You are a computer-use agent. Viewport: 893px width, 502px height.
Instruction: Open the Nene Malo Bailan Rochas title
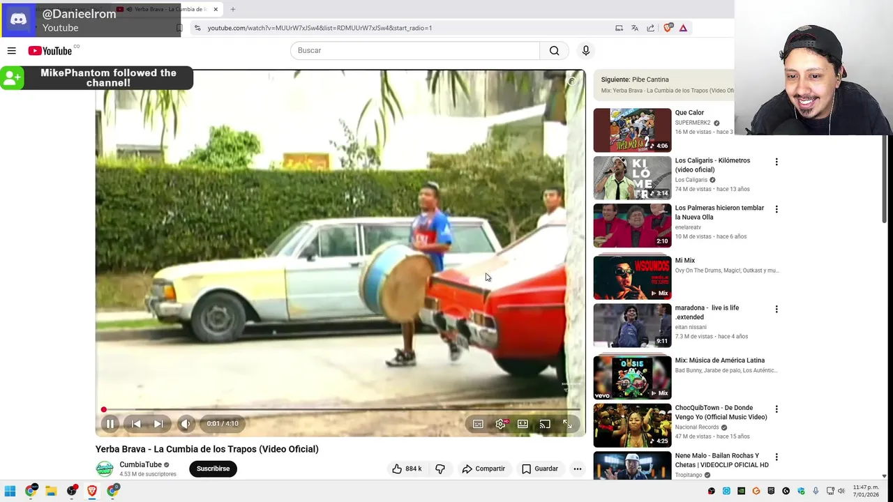coord(721,460)
